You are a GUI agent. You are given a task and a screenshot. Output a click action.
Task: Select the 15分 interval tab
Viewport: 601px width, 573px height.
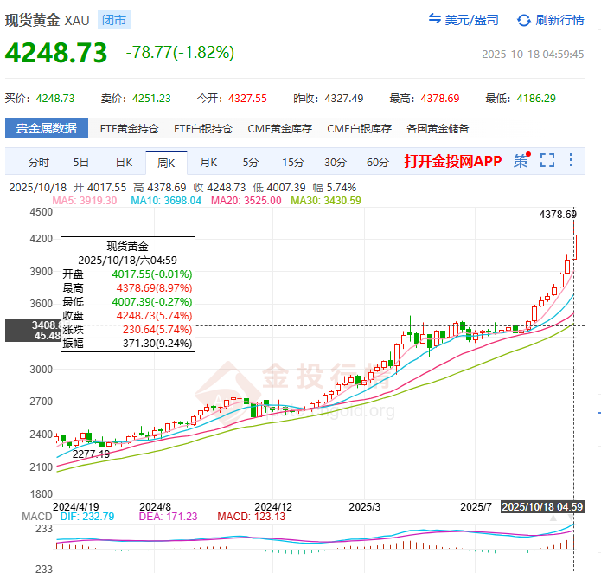tap(293, 162)
